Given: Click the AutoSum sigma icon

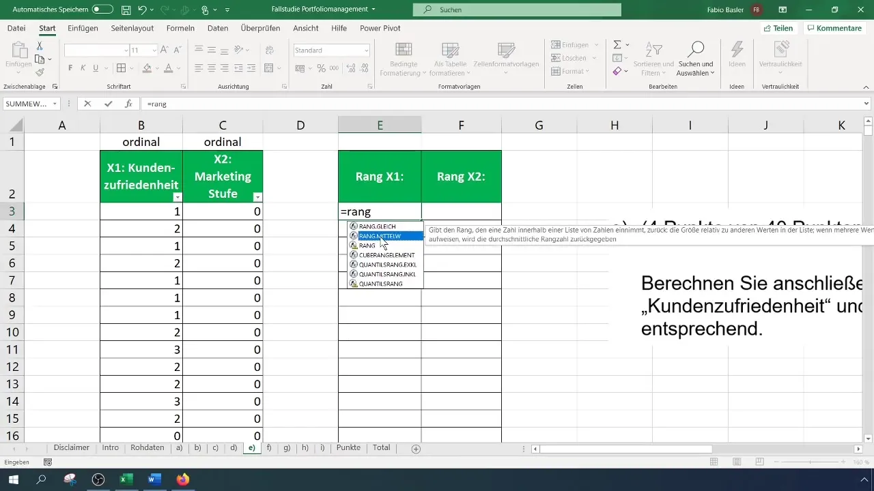Looking at the screenshot, I should point(617,44).
